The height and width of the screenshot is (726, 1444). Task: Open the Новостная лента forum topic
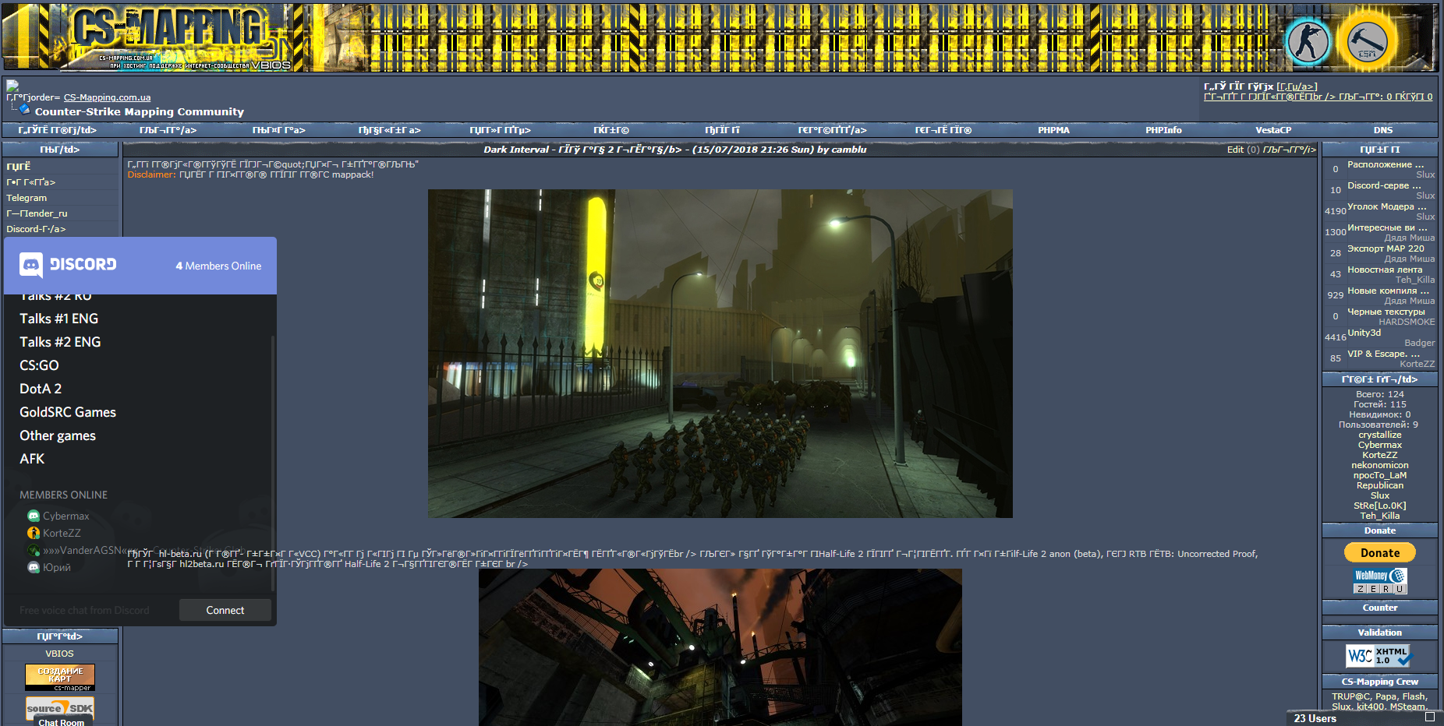(1385, 270)
